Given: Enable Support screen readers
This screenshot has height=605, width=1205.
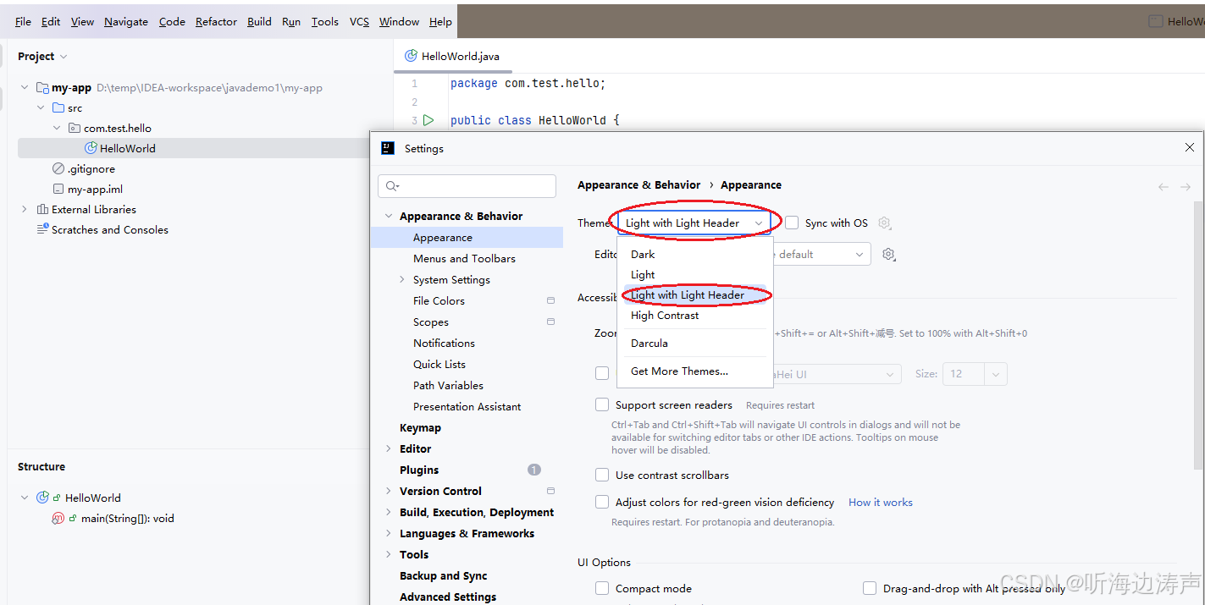Looking at the screenshot, I should coord(602,404).
